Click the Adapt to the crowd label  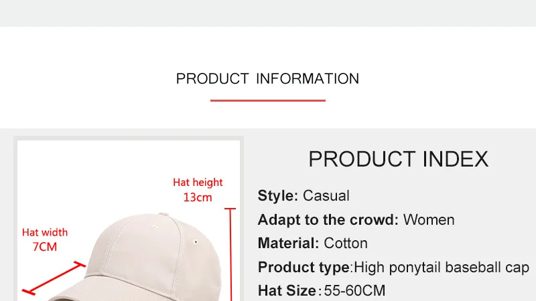328,220
